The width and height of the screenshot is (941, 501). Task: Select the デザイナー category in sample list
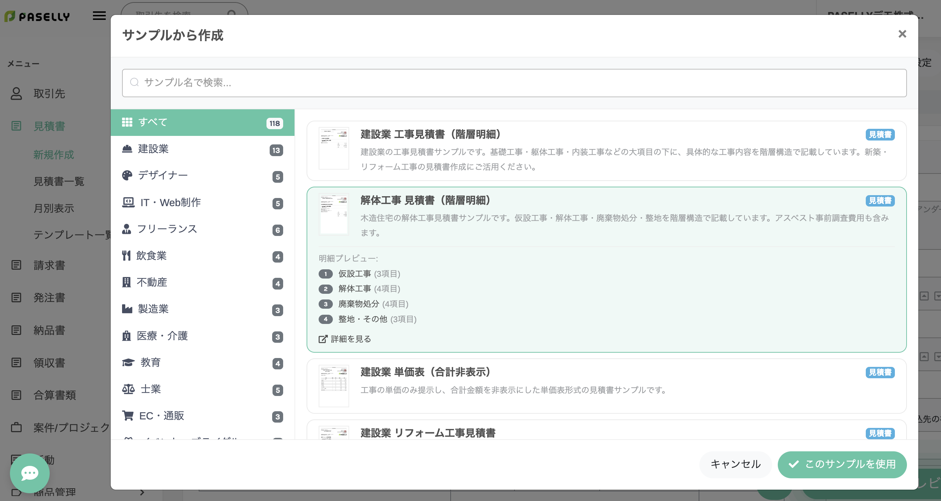202,176
